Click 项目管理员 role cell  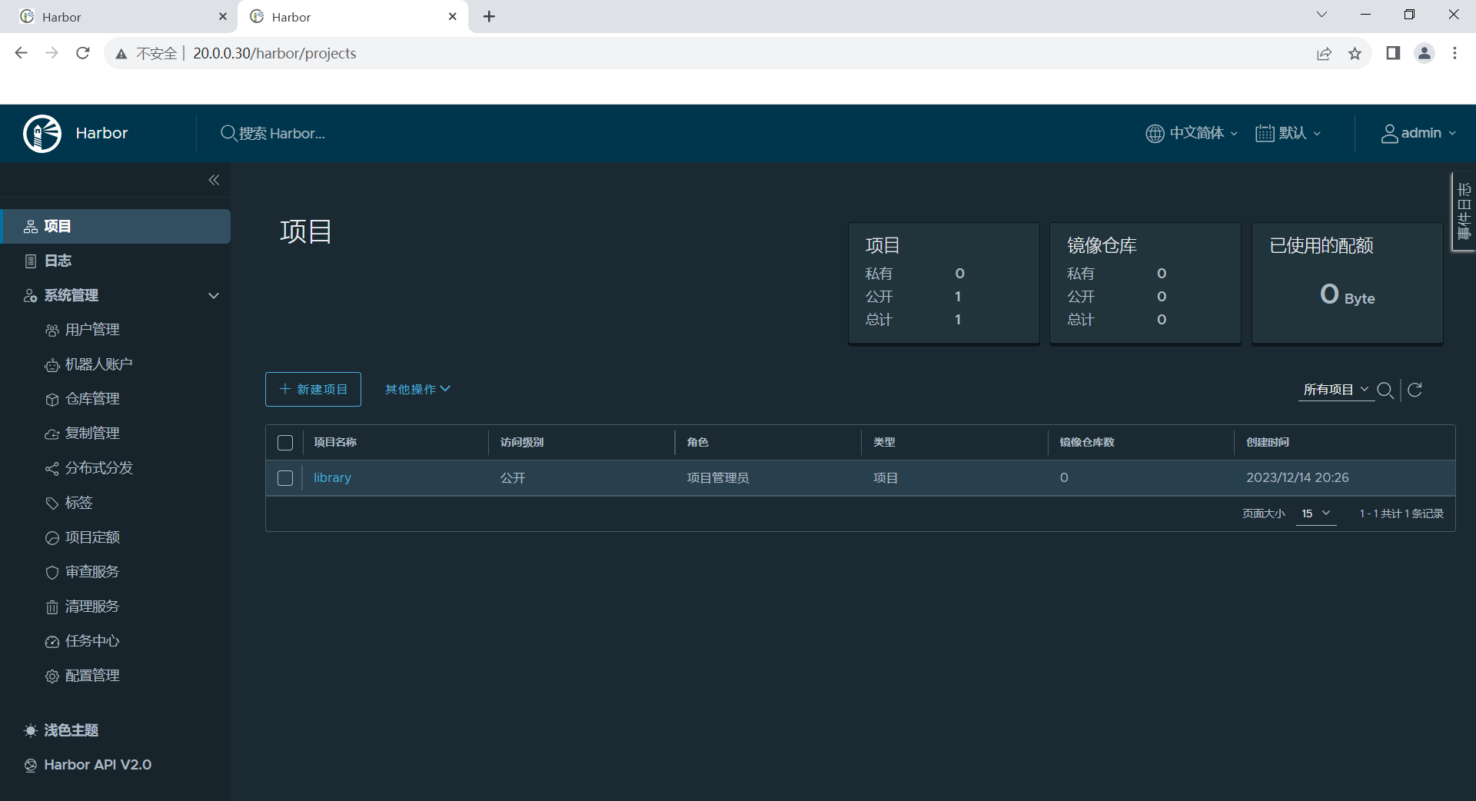tap(718, 477)
